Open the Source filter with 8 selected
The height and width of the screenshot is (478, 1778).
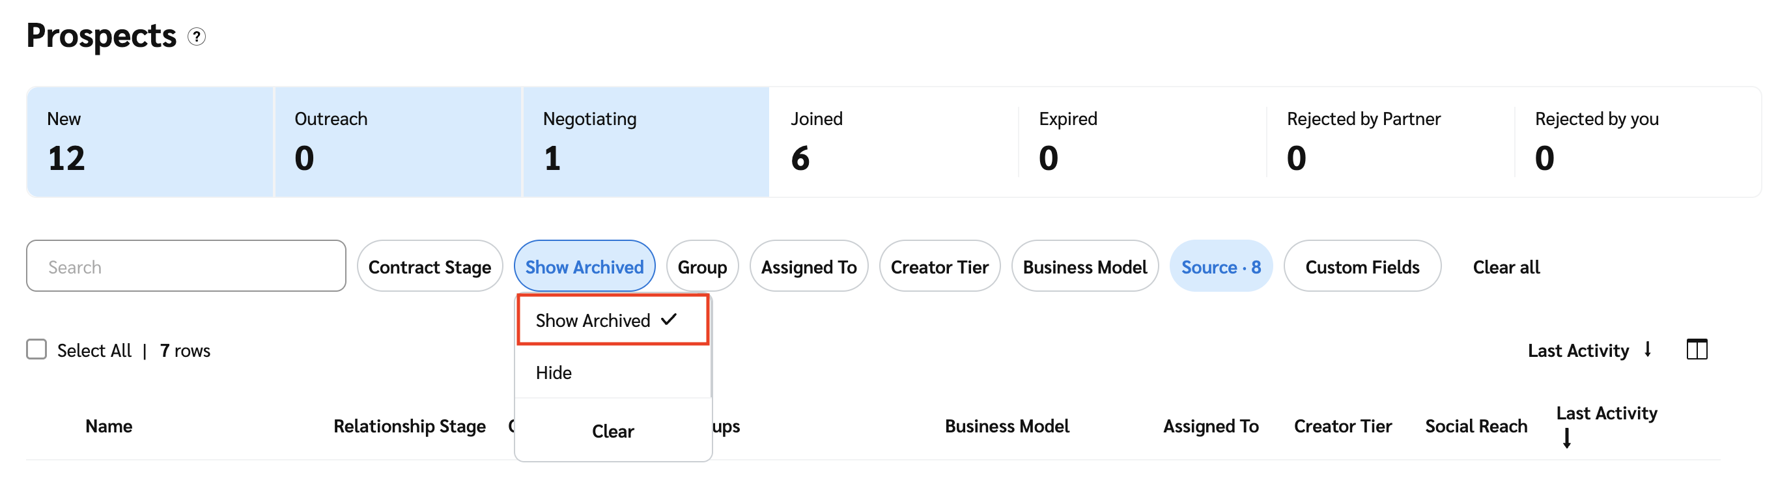(1221, 267)
